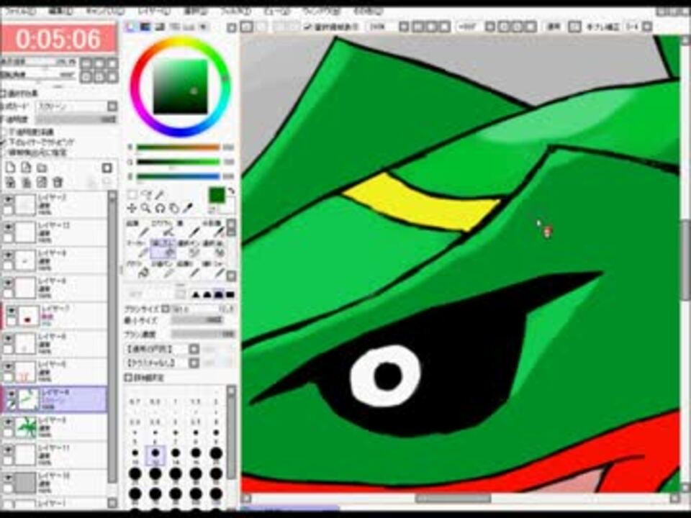
Task: Create a new layer folder
Action: point(42,168)
